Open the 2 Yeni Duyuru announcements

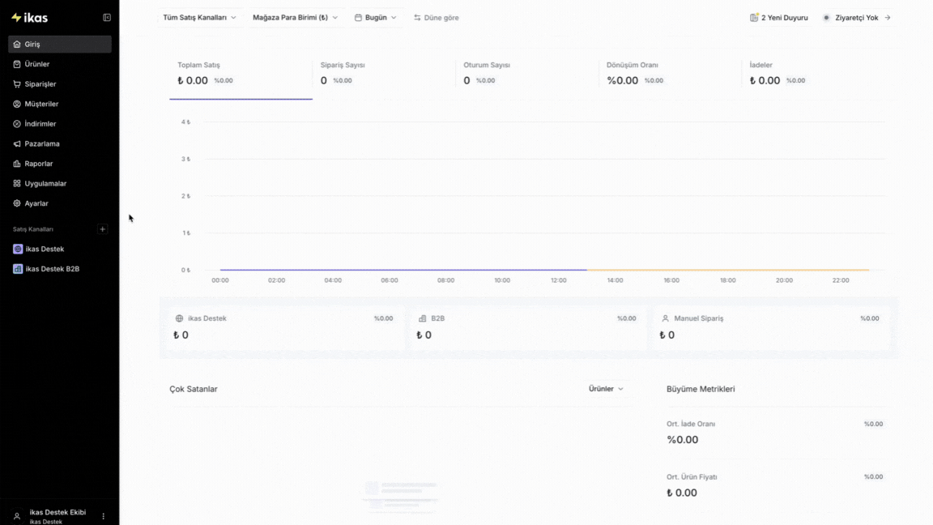coord(779,17)
